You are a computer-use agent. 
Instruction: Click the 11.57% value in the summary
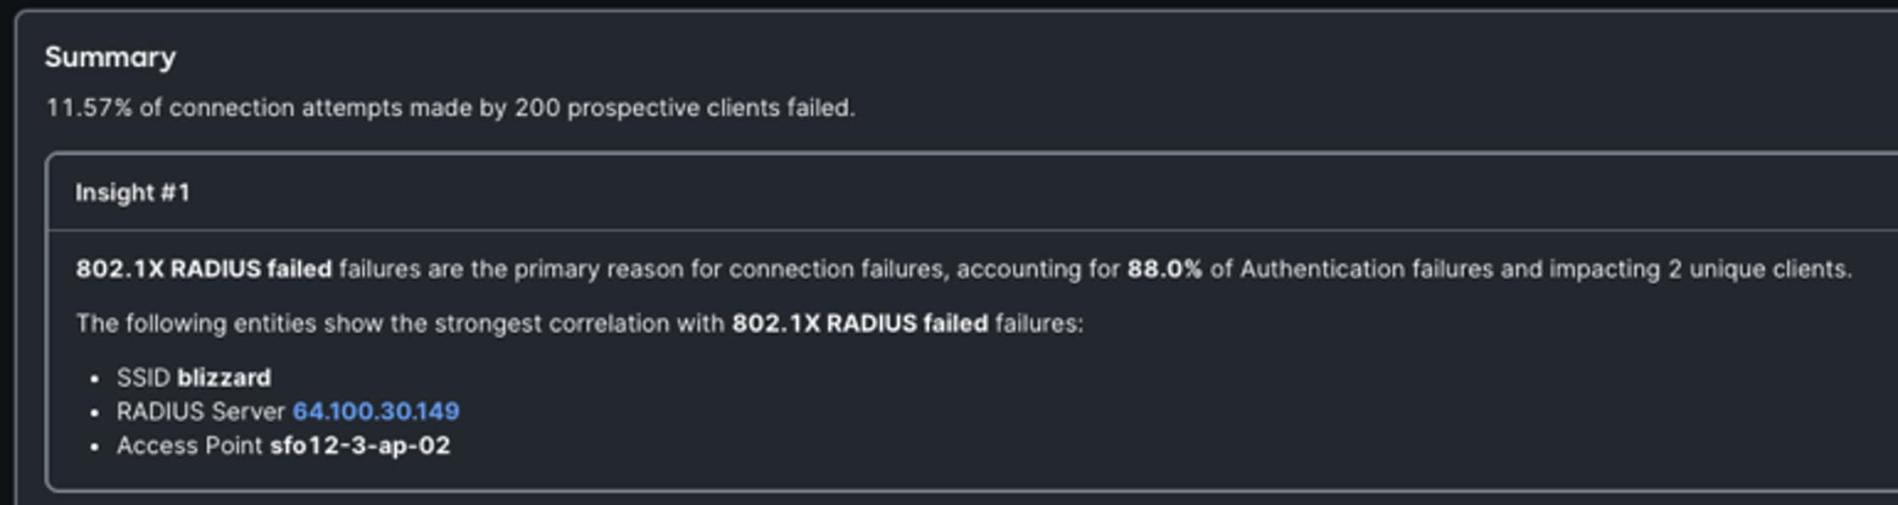pos(89,108)
